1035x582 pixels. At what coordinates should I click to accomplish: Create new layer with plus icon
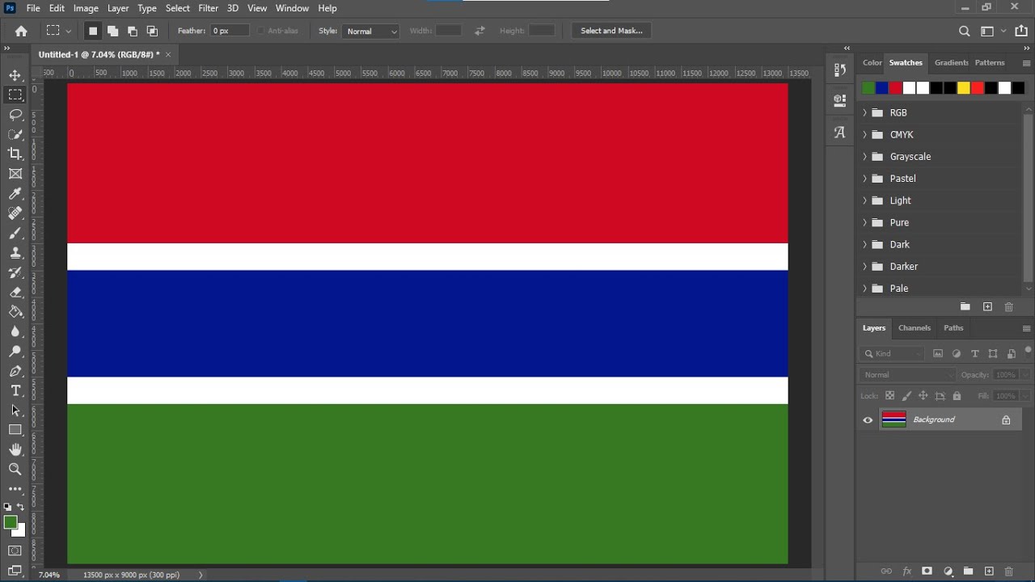988,571
